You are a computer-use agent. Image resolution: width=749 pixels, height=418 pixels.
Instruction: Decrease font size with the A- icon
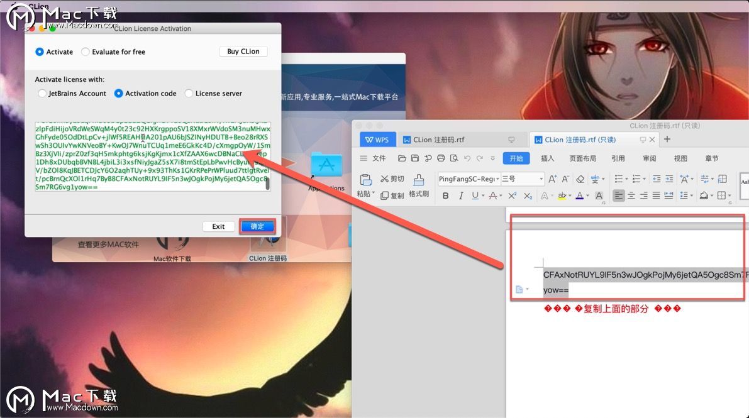pos(565,179)
